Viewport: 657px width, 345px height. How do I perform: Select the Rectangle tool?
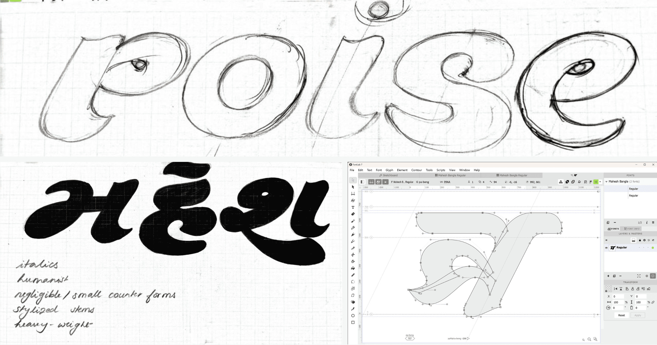[353, 322]
